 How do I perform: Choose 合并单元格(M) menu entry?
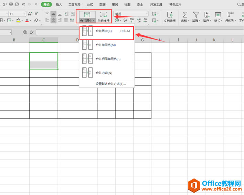coord(107,45)
